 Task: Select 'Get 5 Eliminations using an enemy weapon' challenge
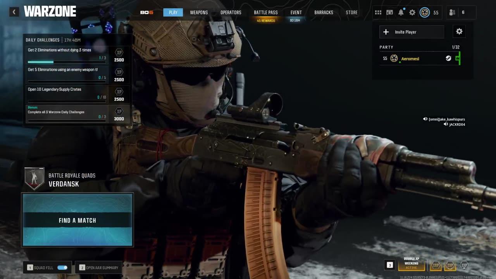click(77, 75)
